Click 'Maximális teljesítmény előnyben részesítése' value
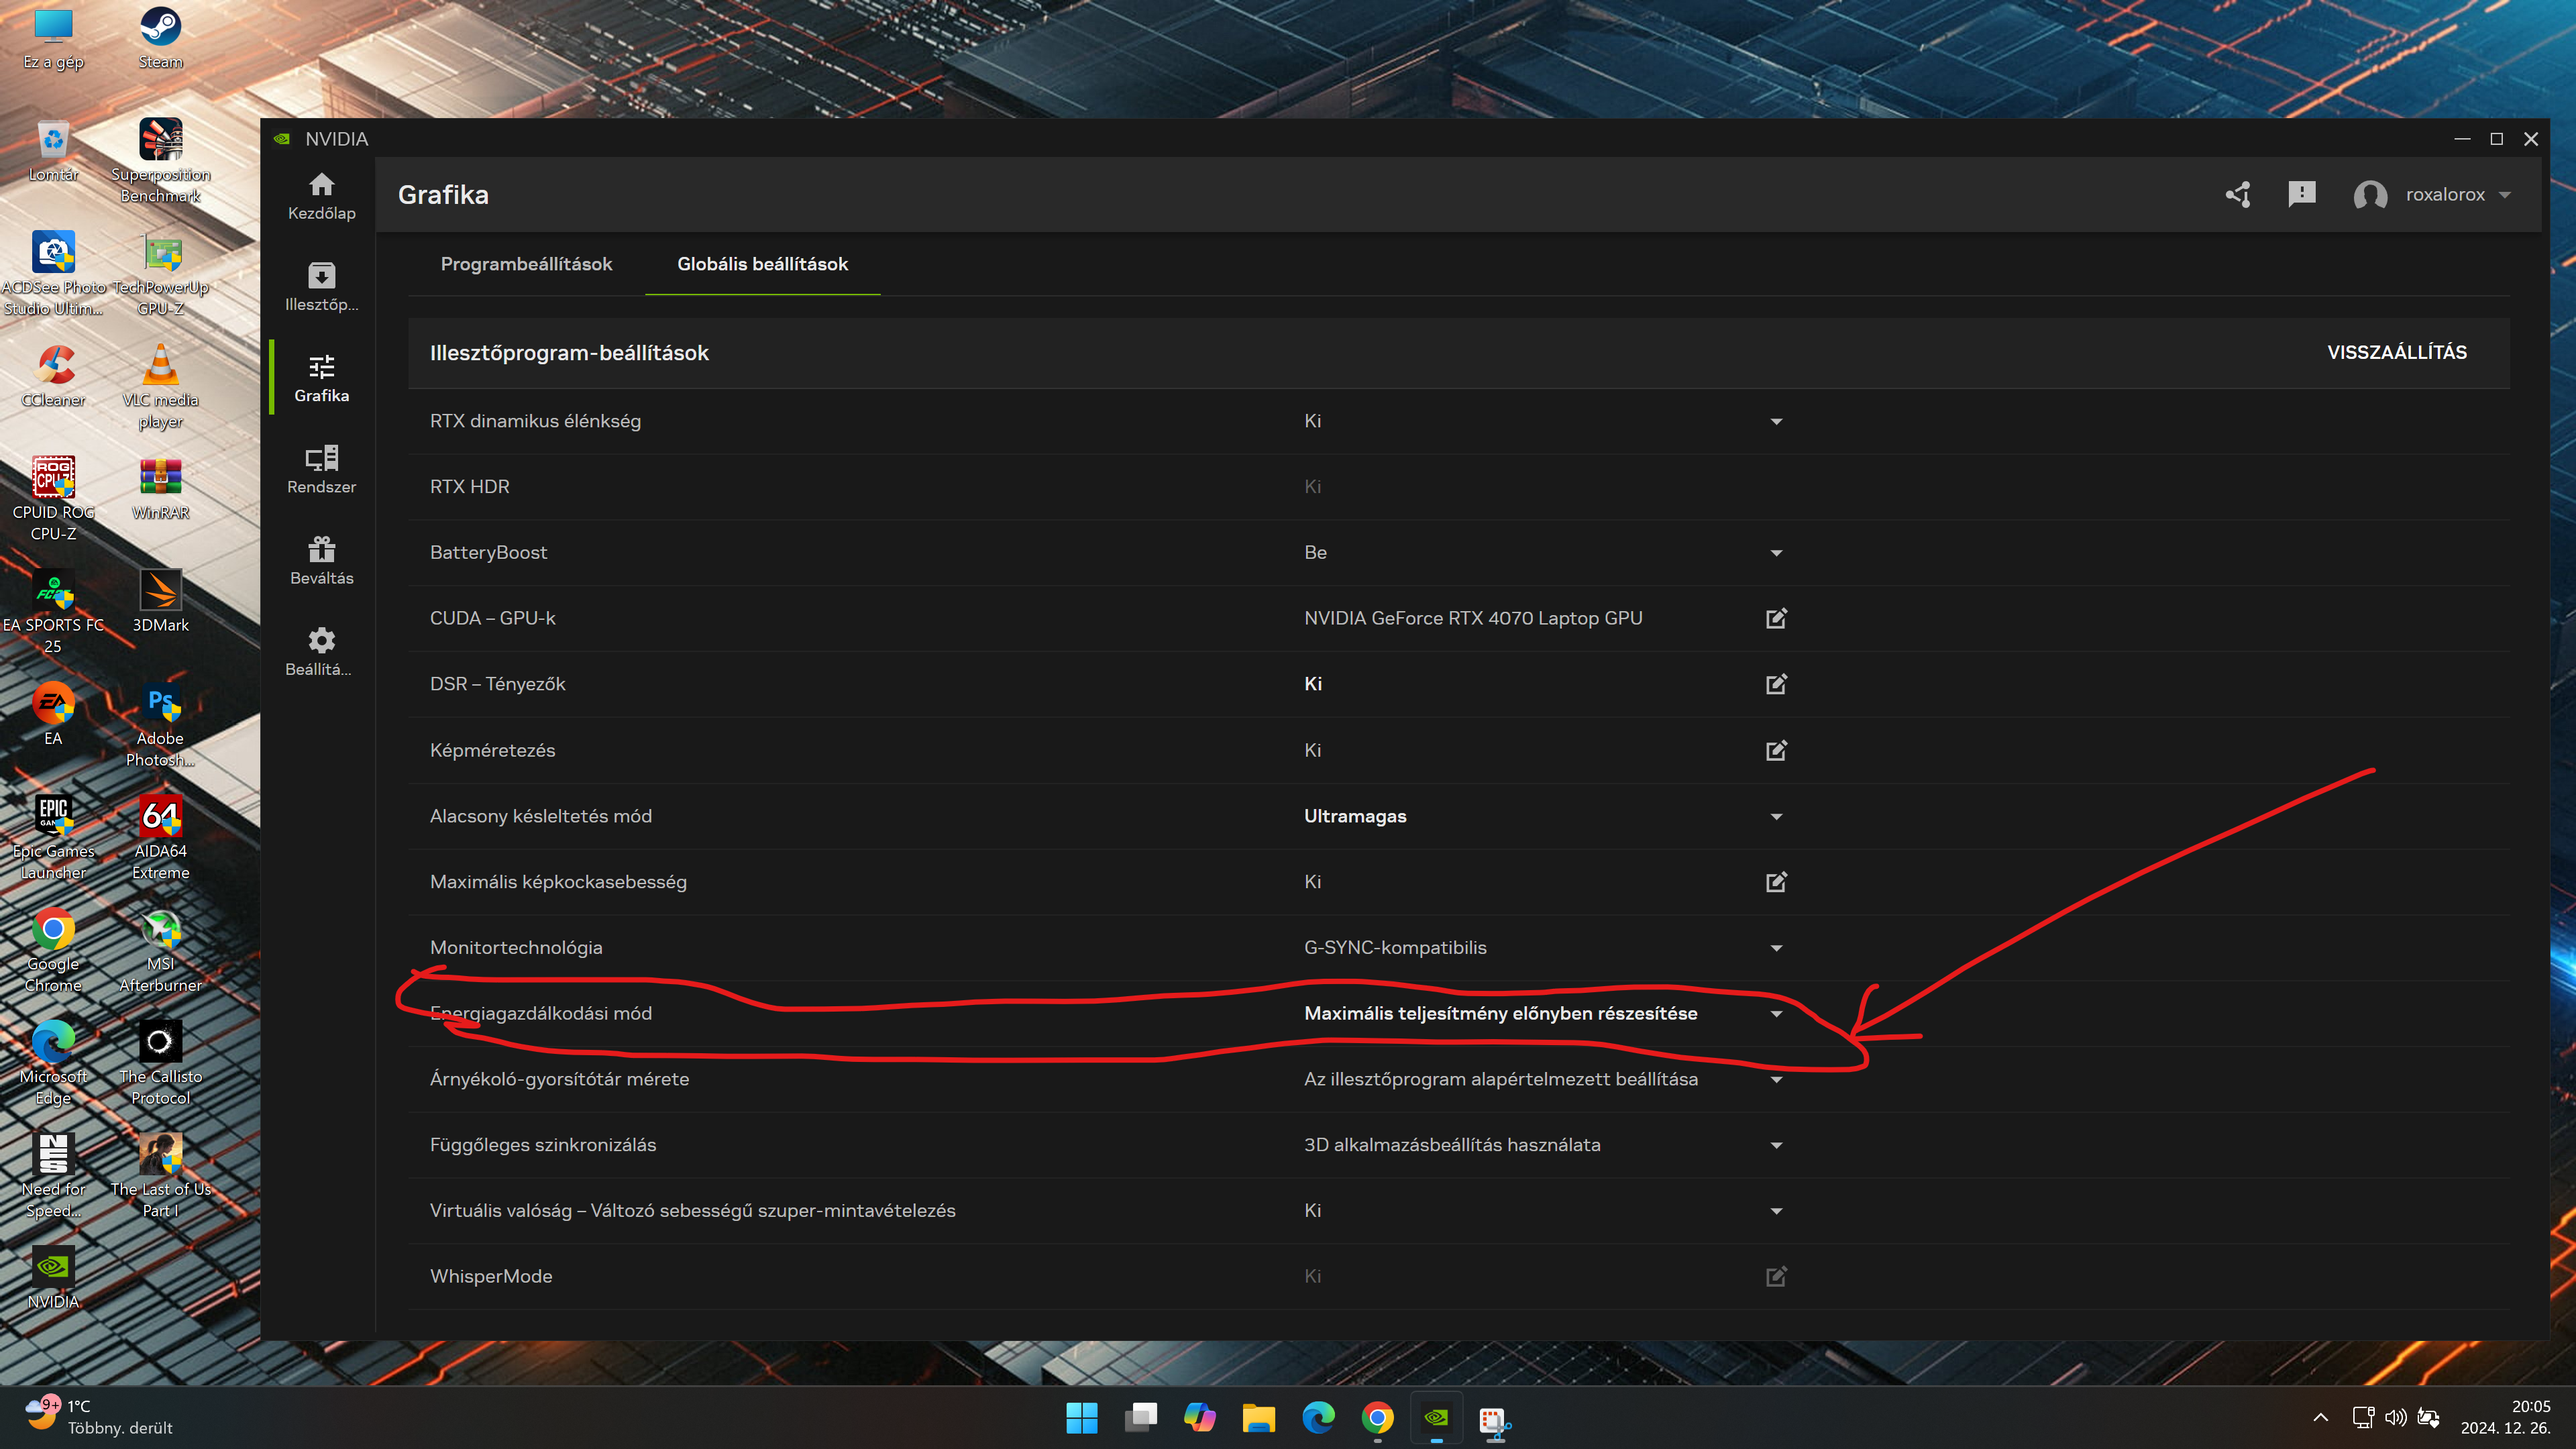Image resolution: width=2576 pixels, height=1449 pixels. tap(1500, 1013)
